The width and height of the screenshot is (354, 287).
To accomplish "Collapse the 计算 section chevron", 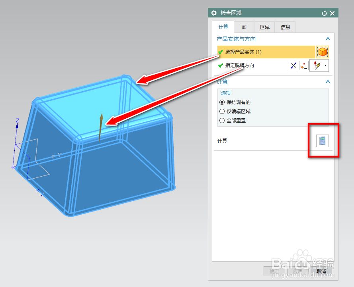I will [x=328, y=82].
